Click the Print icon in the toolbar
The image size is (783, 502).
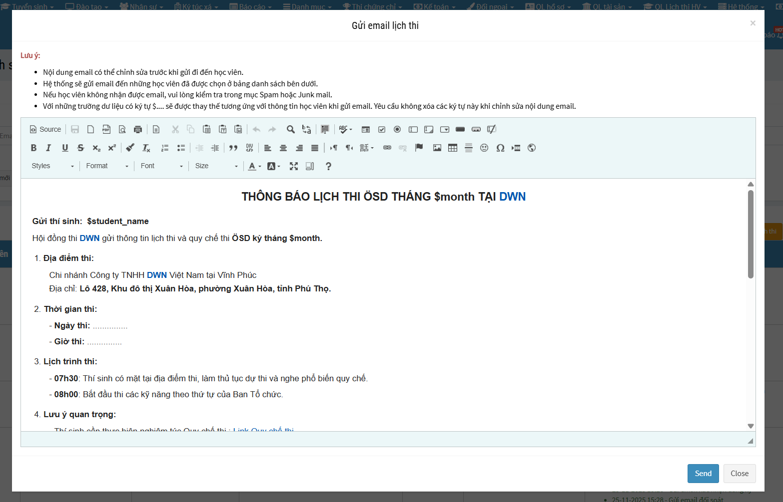[138, 129]
